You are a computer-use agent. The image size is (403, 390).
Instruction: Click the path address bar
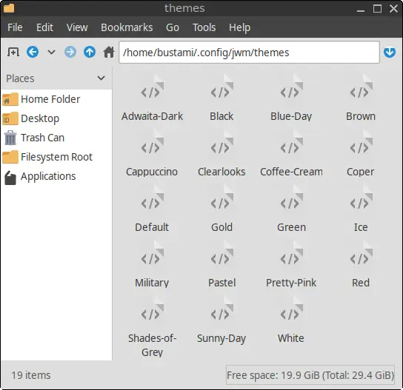point(249,53)
